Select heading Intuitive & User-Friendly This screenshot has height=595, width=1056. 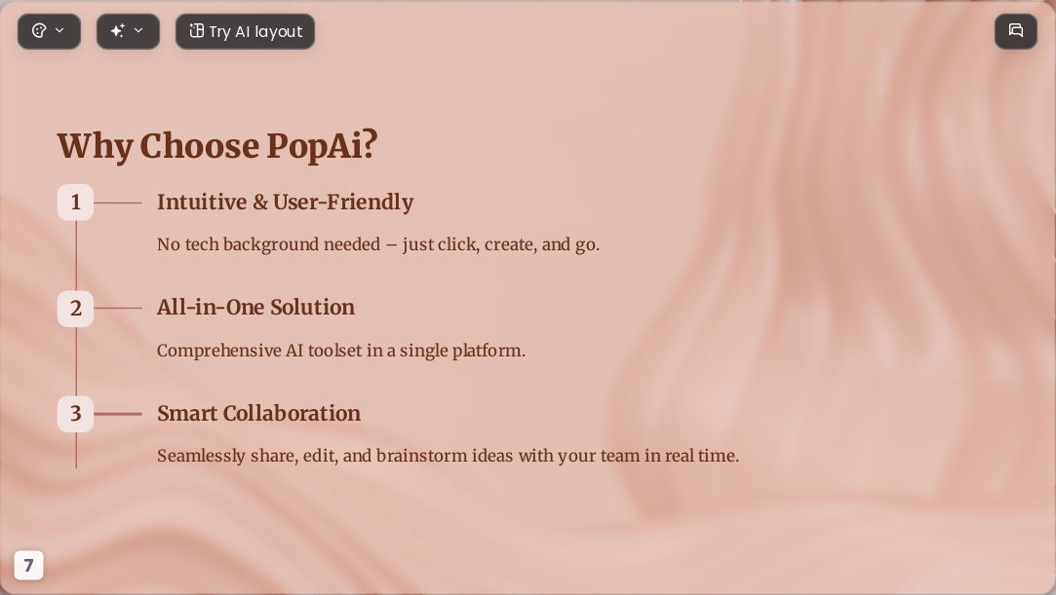[x=285, y=202]
